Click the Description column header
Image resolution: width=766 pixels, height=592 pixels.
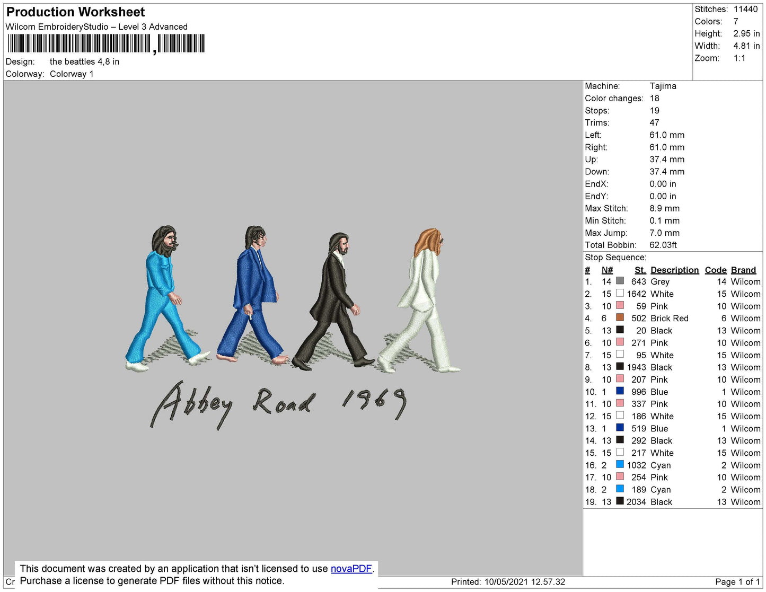coord(674,270)
